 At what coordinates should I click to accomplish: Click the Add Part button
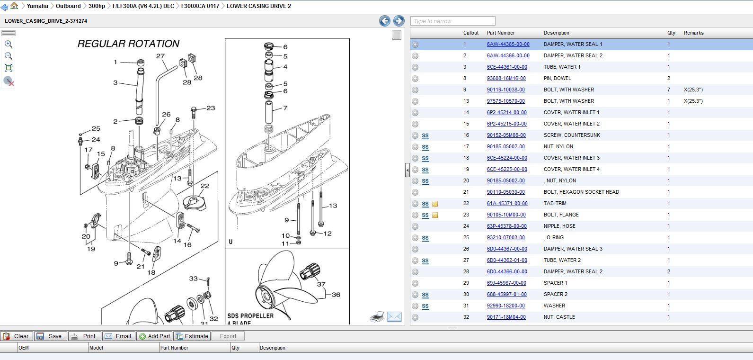pos(154,336)
